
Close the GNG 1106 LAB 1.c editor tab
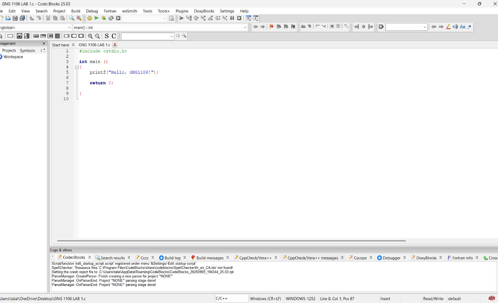(x=115, y=45)
